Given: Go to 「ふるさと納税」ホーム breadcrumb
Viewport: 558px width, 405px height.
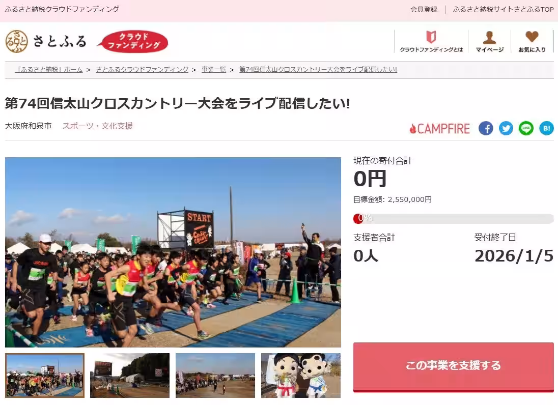Looking at the screenshot, I should (x=49, y=70).
